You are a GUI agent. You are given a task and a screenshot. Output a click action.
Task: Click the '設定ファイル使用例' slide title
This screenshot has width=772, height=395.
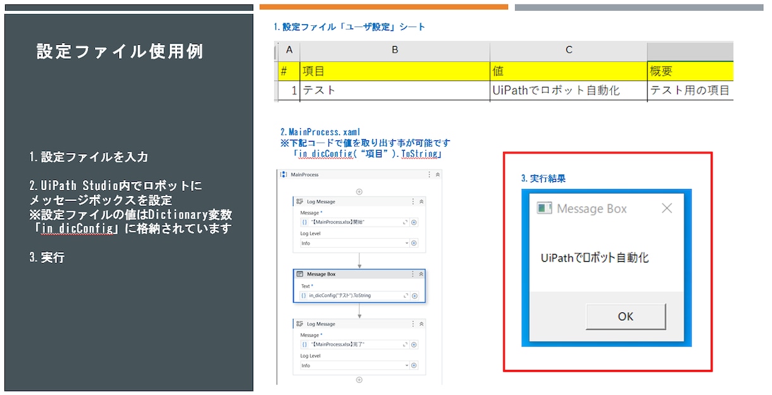pos(120,51)
